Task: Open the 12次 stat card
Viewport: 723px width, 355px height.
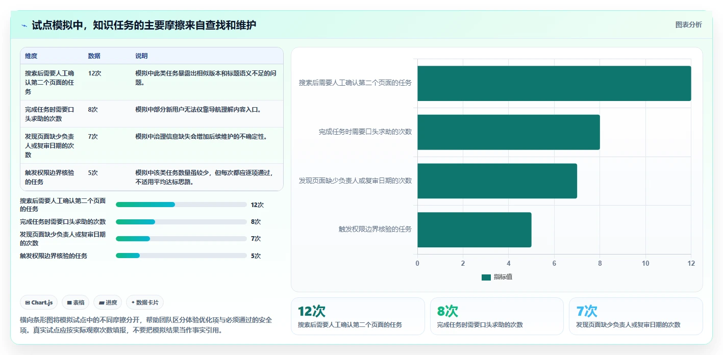Action: (x=358, y=316)
